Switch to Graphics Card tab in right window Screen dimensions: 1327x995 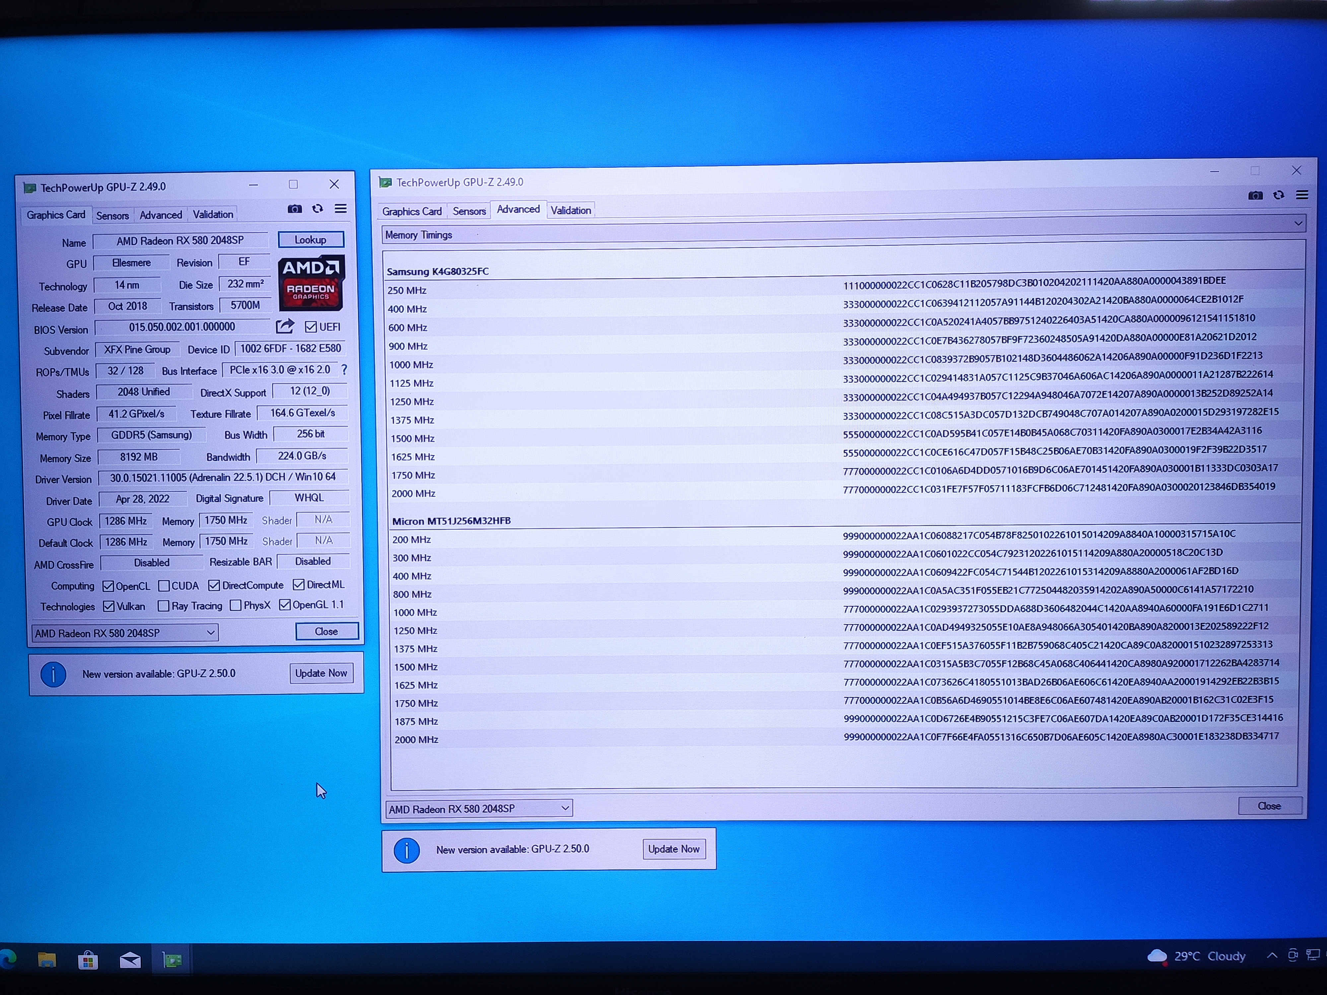(412, 211)
